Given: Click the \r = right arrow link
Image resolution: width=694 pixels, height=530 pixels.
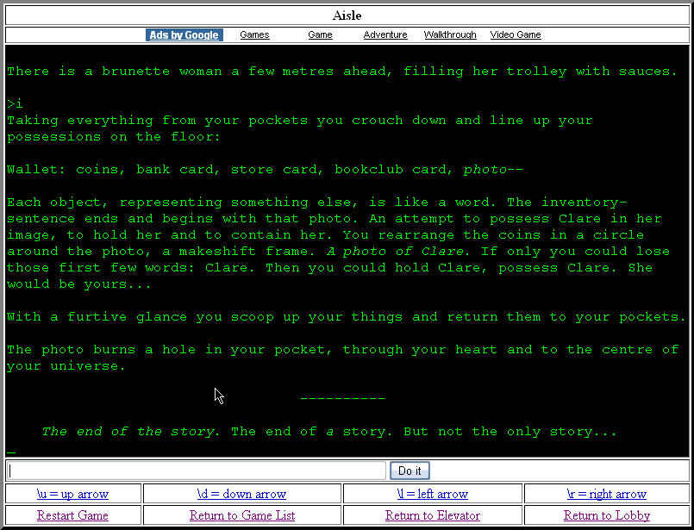Looking at the screenshot, I should click(x=606, y=494).
